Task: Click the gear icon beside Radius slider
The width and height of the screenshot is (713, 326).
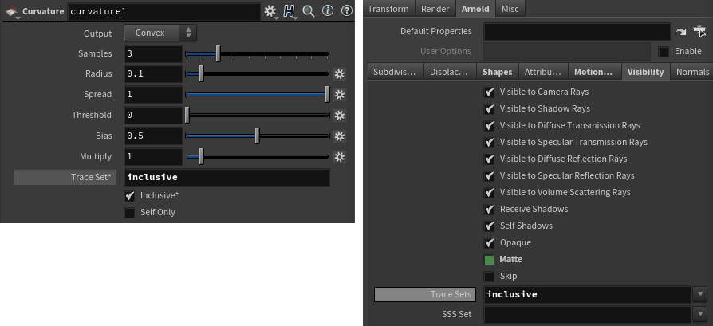Action: pos(339,73)
